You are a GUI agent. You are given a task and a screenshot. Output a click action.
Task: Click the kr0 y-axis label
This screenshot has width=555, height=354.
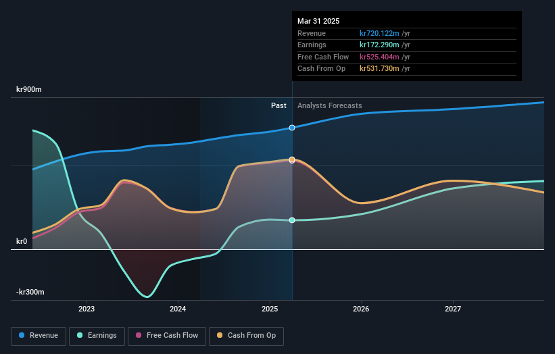[x=22, y=242]
